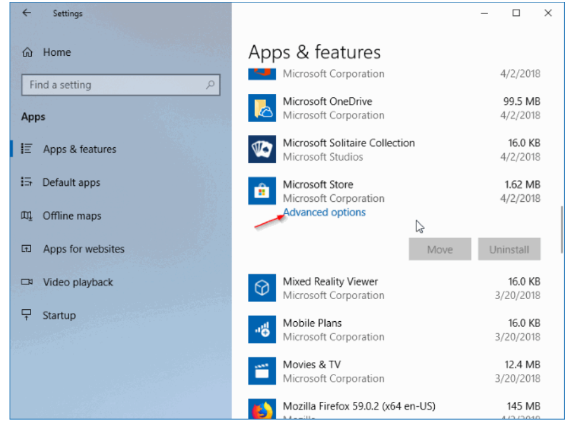Select Mozilla Firefox 59.0.2 name text
The height and width of the screenshot is (431, 577).
point(359,406)
